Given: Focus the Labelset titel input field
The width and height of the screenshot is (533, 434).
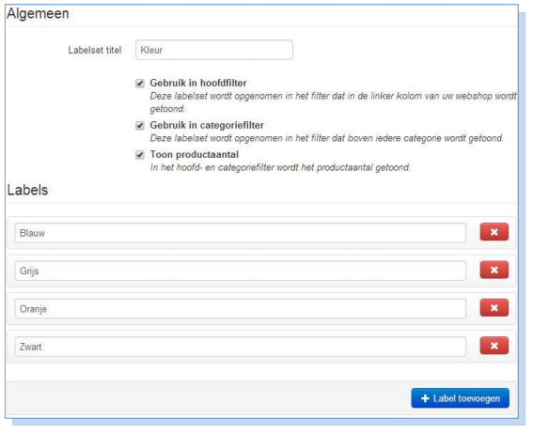Looking at the screenshot, I should (x=214, y=50).
